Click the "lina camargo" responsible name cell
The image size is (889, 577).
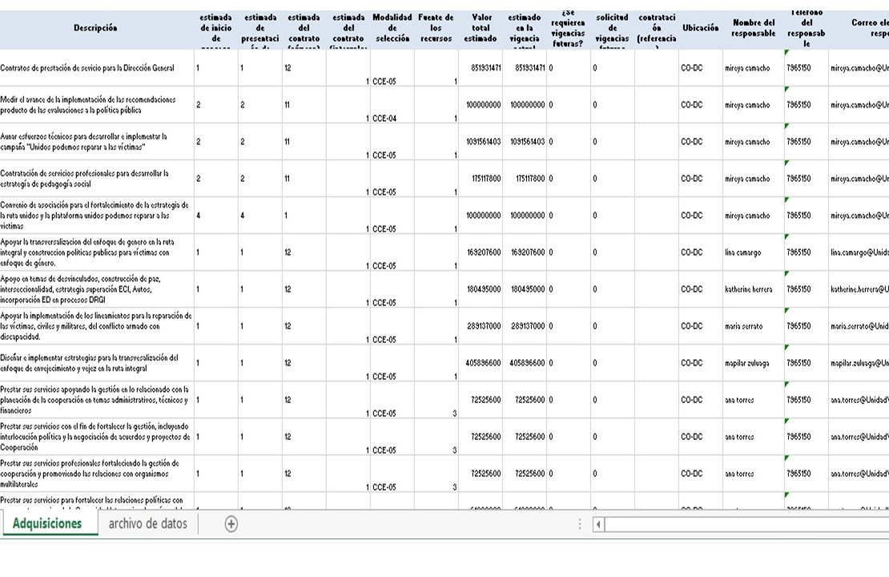click(x=754, y=252)
